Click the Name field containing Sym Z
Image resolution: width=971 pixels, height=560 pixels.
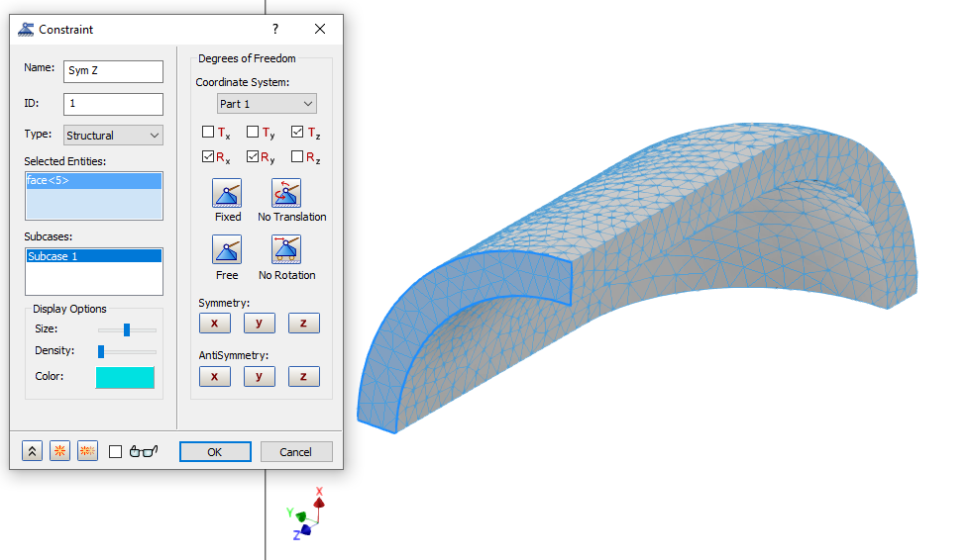[x=113, y=71]
